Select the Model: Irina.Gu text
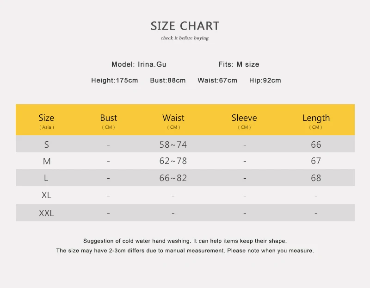Screen dimensions: 370x288 coord(139,64)
